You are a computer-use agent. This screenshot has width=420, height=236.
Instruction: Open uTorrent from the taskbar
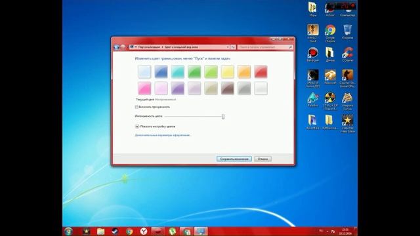(x=172, y=231)
